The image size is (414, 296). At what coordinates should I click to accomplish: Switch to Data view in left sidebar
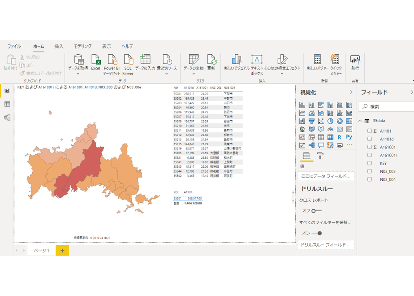[7, 104]
